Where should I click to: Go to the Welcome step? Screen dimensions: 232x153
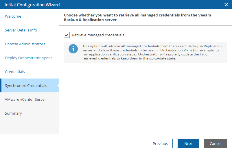pyautogui.click(x=13, y=16)
